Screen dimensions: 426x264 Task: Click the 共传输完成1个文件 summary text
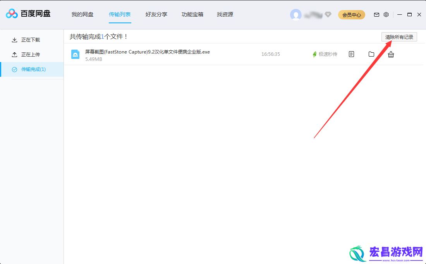point(99,36)
